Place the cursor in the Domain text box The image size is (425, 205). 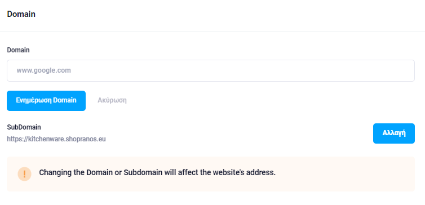pos(211,71)
